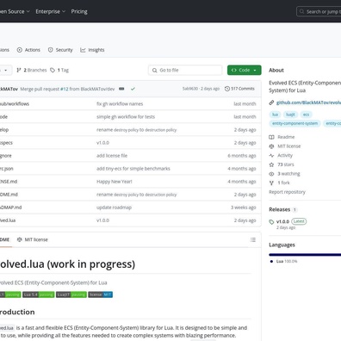
Task: Open 'add license file' commit message
Action: [112, 156]
